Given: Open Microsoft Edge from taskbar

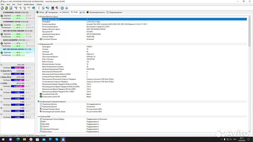Looking at the screenshot, I should [18, 140].
